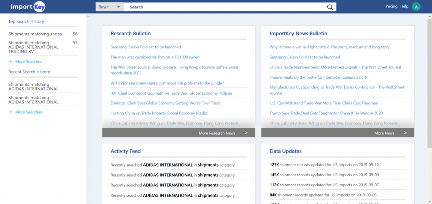Open Huawei internet in Canada's north story
432x204 pixels.
click(x=319, y=77)
